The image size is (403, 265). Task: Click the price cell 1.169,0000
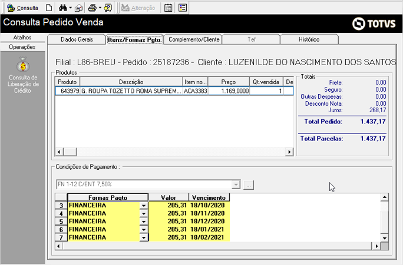point(229,91)
